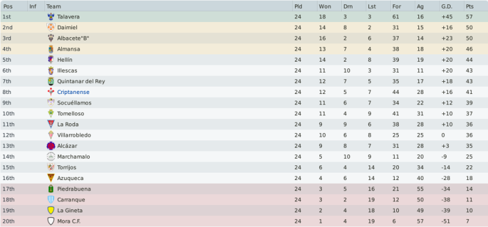Screen dimensions: 488x227
Task: Click the La Gineta yellow shield icon
Action: [51, 211]
